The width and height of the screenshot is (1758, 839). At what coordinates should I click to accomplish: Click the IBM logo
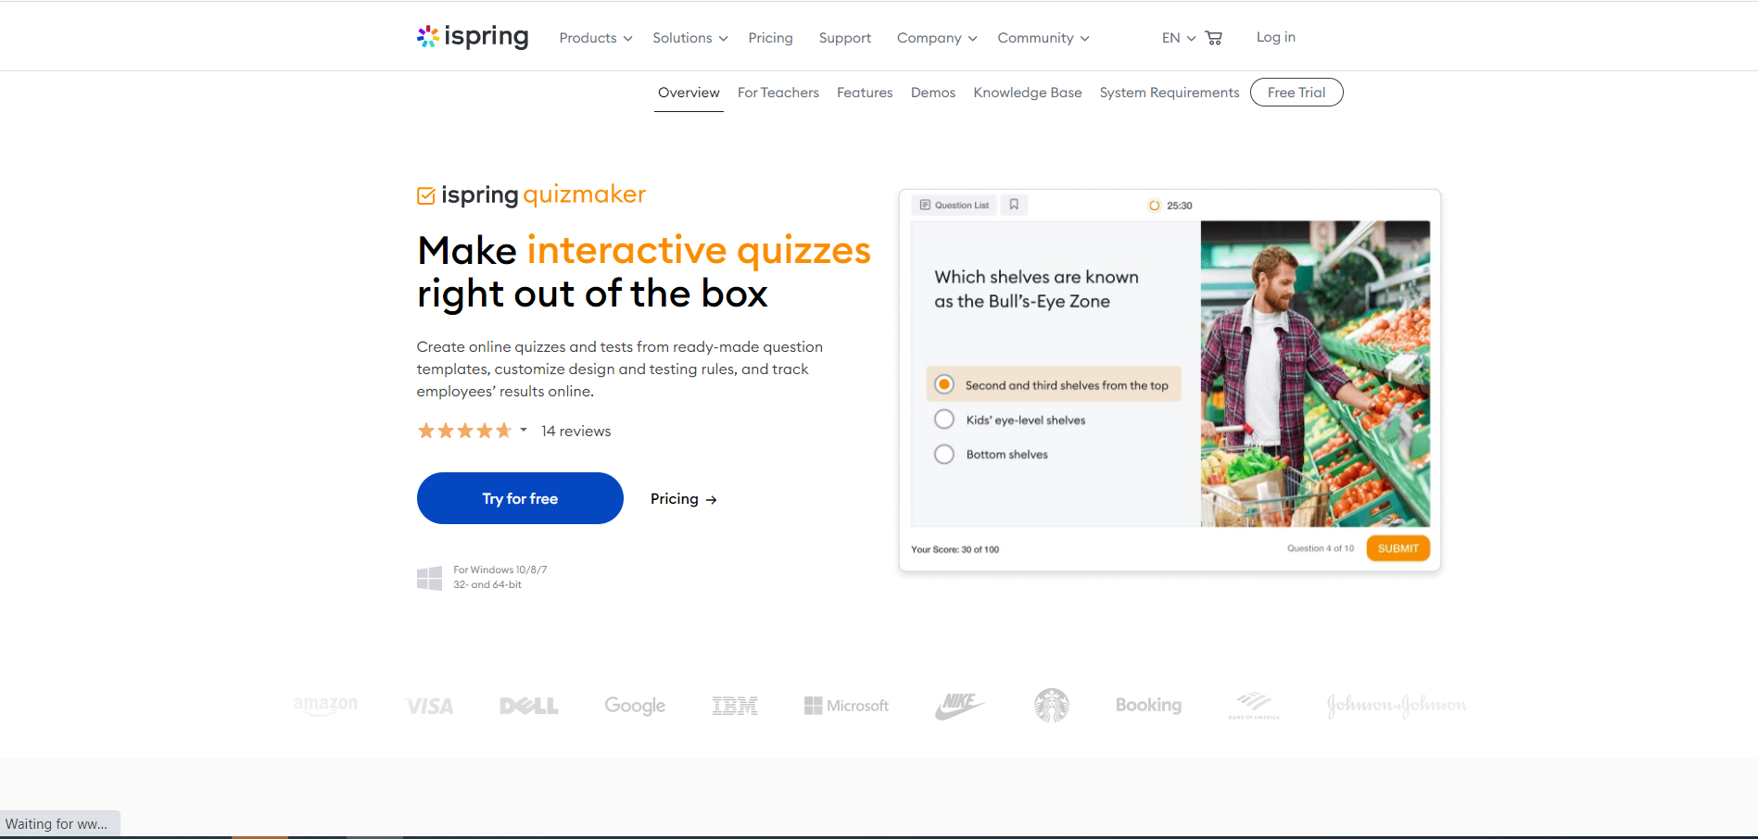735,706
